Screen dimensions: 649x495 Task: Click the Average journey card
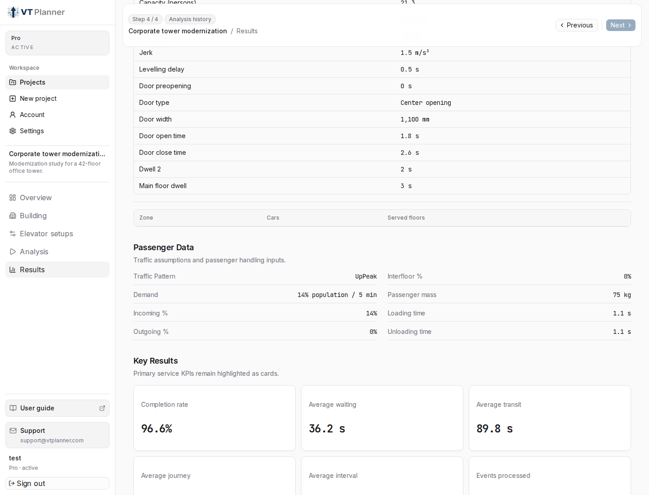click(x=215, y=476)
